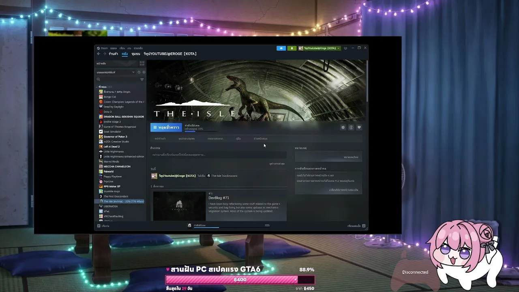The image size is (519, 292).
Task: Open the fifth tab in game page bar
Action: pyautogui.click(x=260, y=139)
